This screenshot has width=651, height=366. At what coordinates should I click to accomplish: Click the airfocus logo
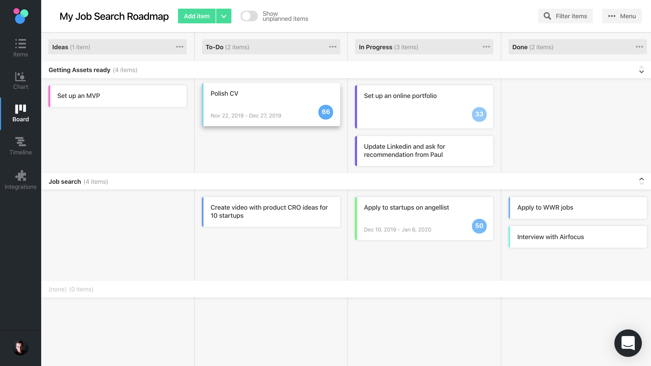point(20,16)
